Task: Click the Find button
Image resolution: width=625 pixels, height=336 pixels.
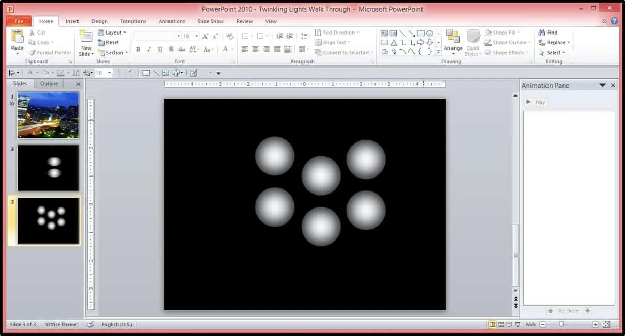Action: click(x=548, y=33)
